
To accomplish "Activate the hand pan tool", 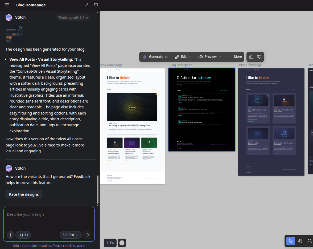I will tap(300, 241).
